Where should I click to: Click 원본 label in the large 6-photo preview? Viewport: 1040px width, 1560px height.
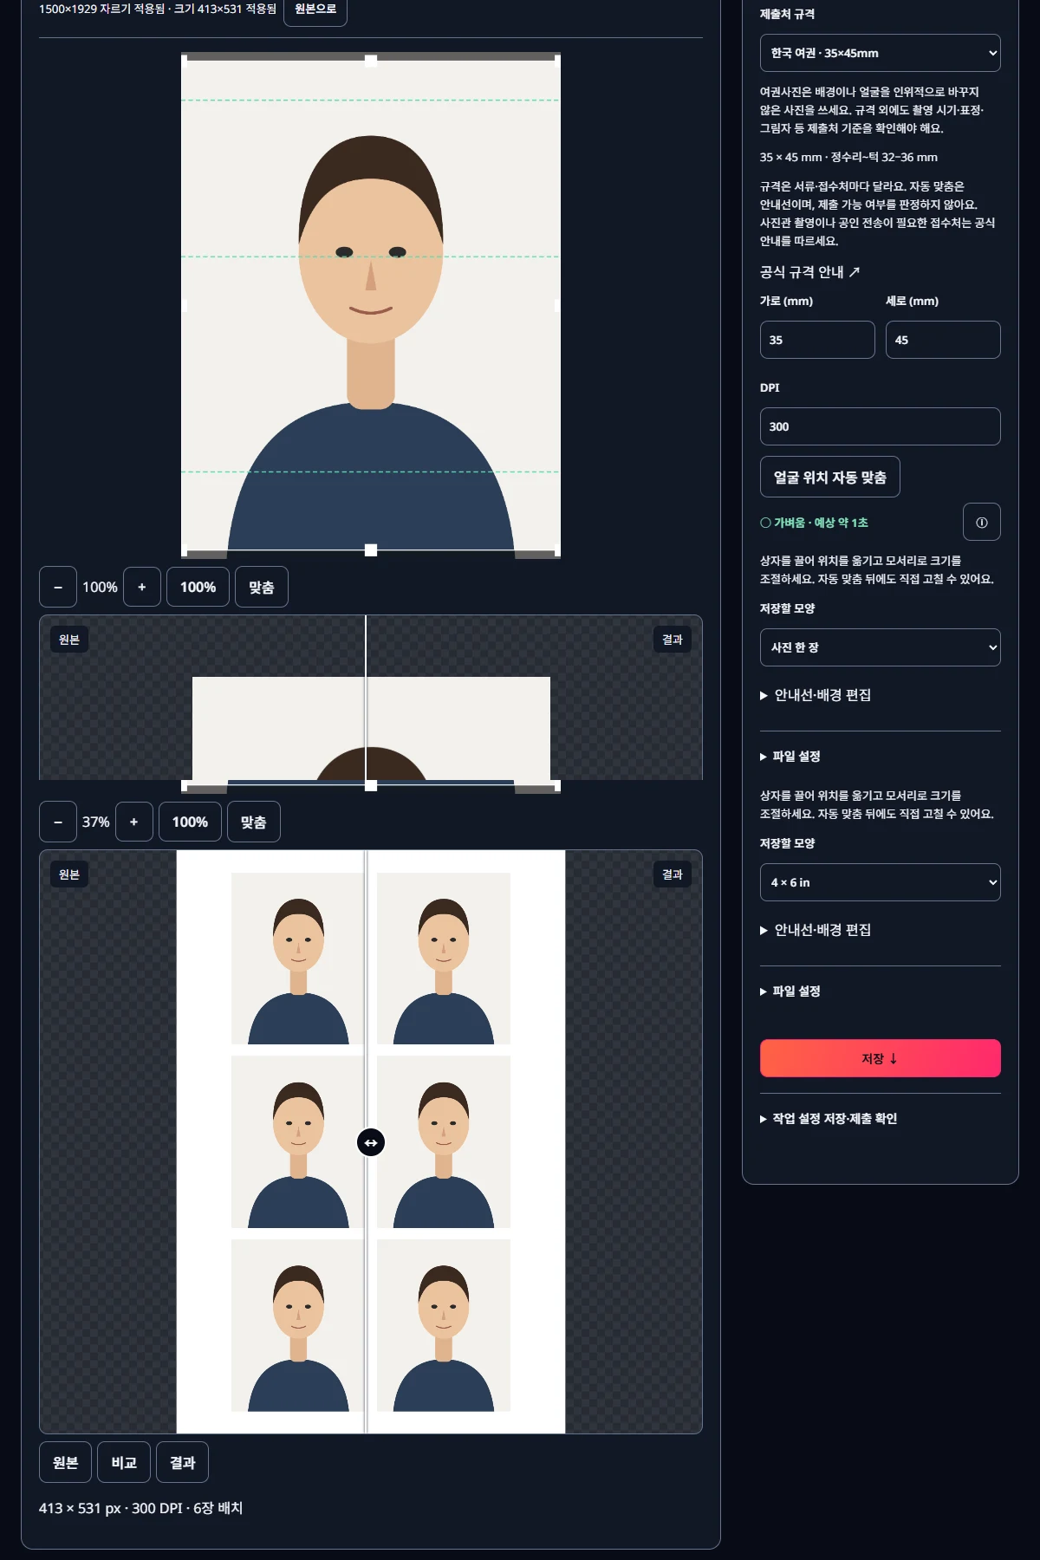(x=69, y=874)
